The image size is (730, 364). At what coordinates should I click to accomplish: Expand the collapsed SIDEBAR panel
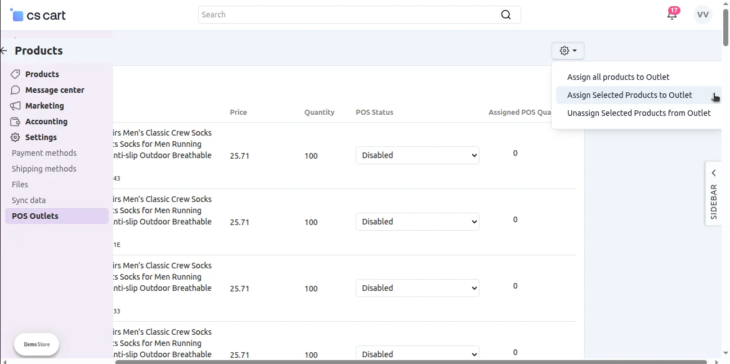(x=713, y=193)
